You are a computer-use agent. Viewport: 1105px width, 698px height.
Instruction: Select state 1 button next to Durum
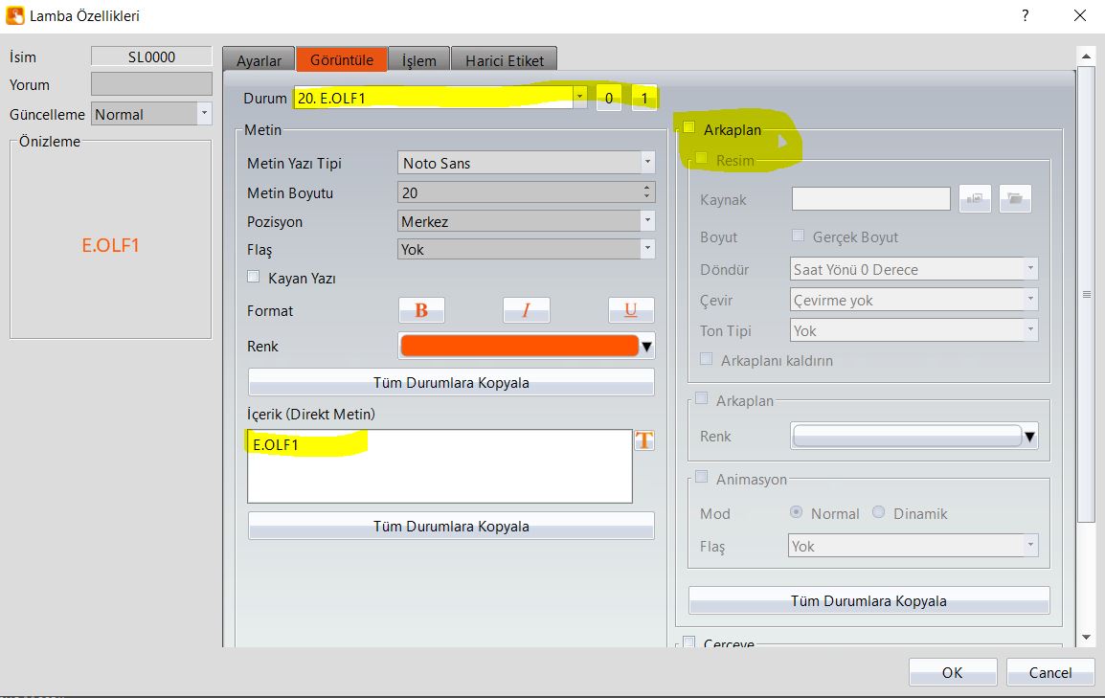[644, 98]
